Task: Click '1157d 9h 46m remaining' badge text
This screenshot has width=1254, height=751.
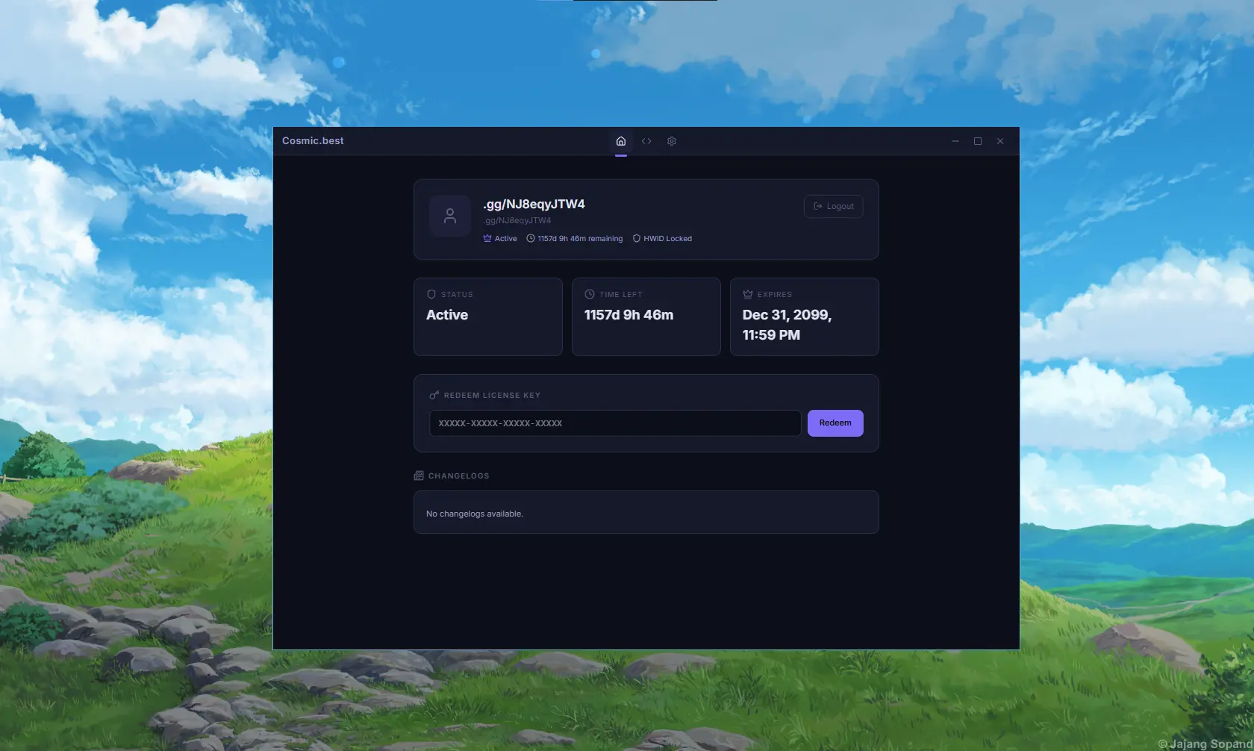Action: pyautogui.click(x=580, y=239)
